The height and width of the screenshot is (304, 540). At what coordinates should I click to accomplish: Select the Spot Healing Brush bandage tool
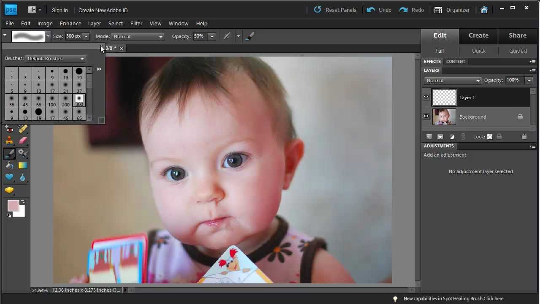tap(23, 129)
